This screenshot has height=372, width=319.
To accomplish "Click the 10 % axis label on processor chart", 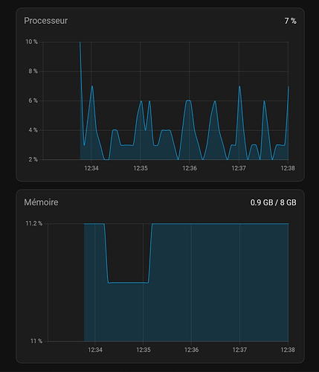I will click(x=32, y=42).
